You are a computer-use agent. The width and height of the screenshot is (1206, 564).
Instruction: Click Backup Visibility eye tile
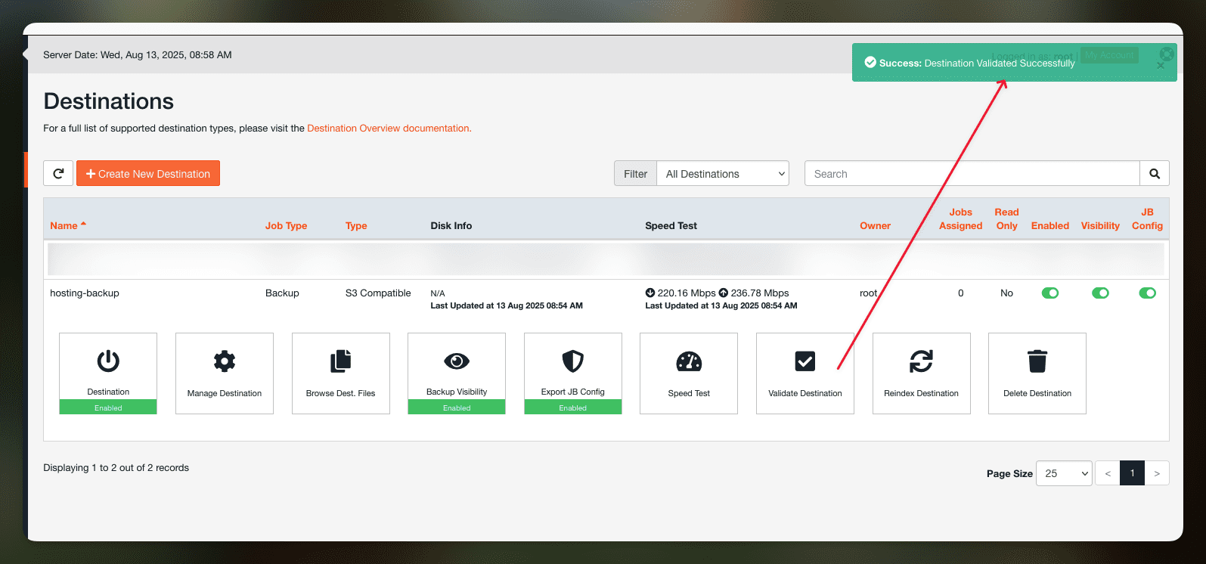(x=457, y=373)
